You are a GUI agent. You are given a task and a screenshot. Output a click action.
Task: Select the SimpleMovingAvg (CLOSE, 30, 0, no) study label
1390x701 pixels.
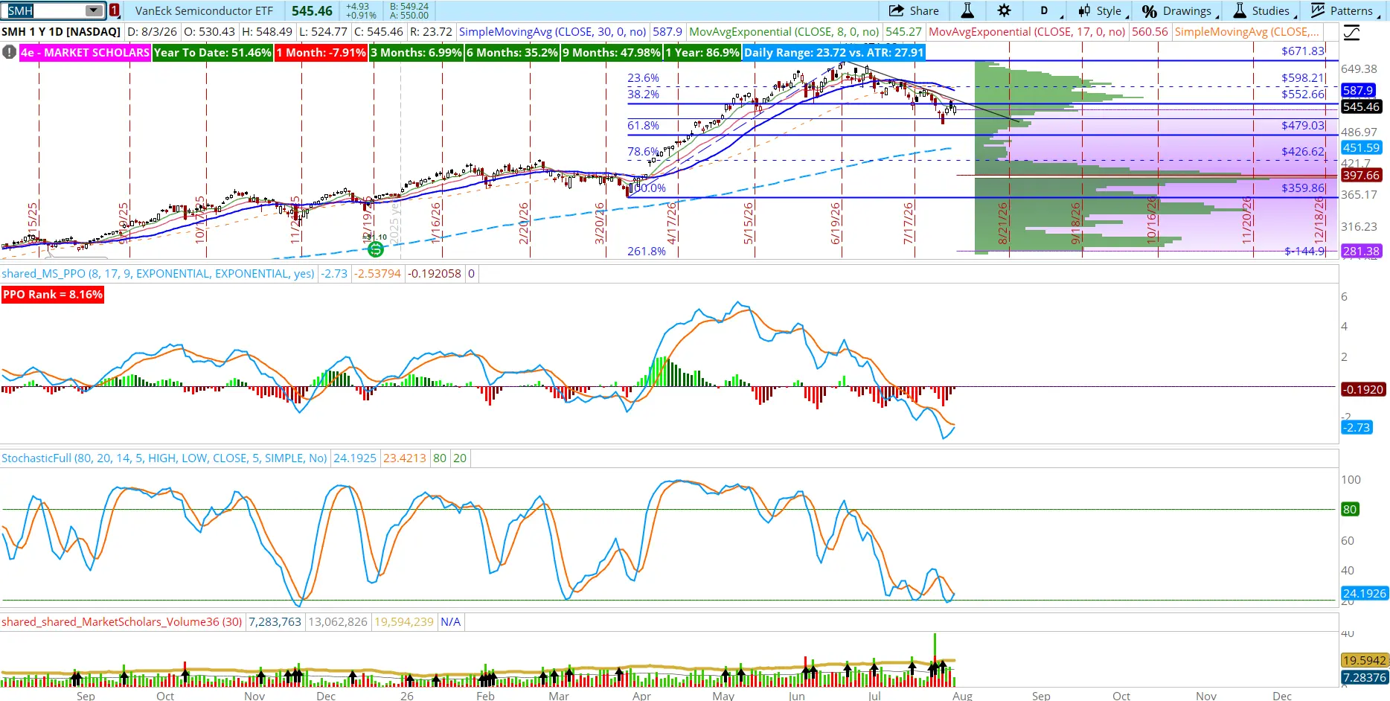[553, 32]
